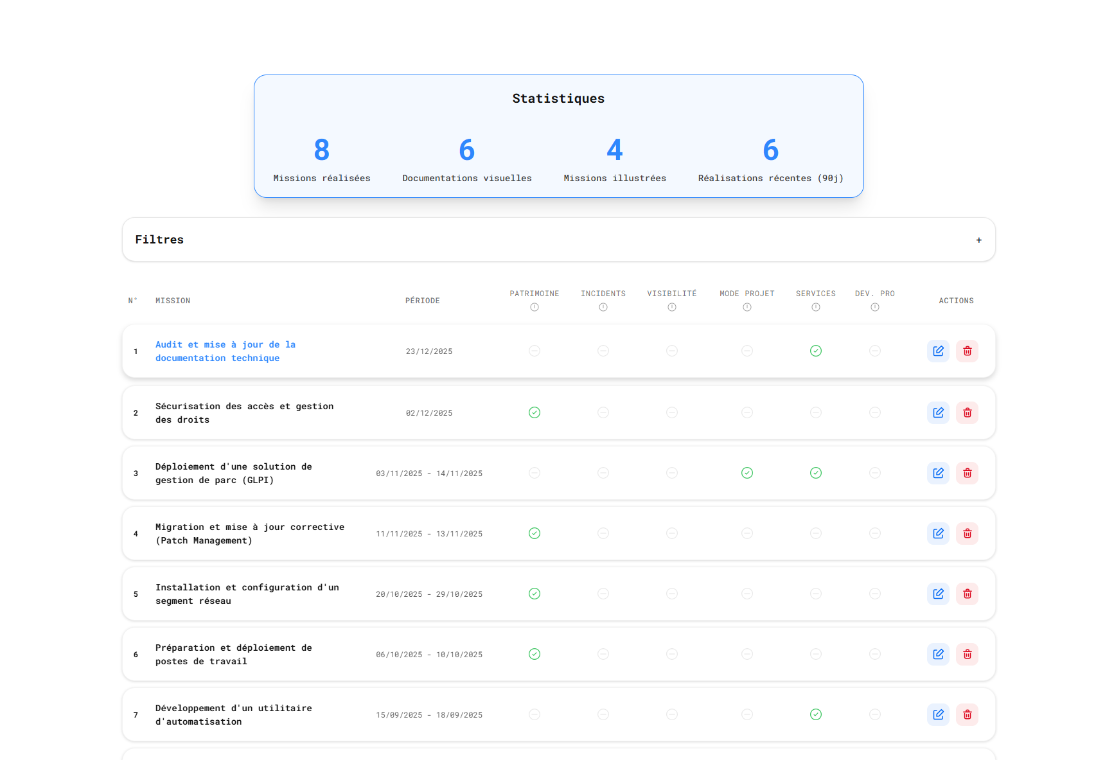Delete the postes de travail mission
This screenshot has height=760, width=1114.
click(x=967, y=654)
